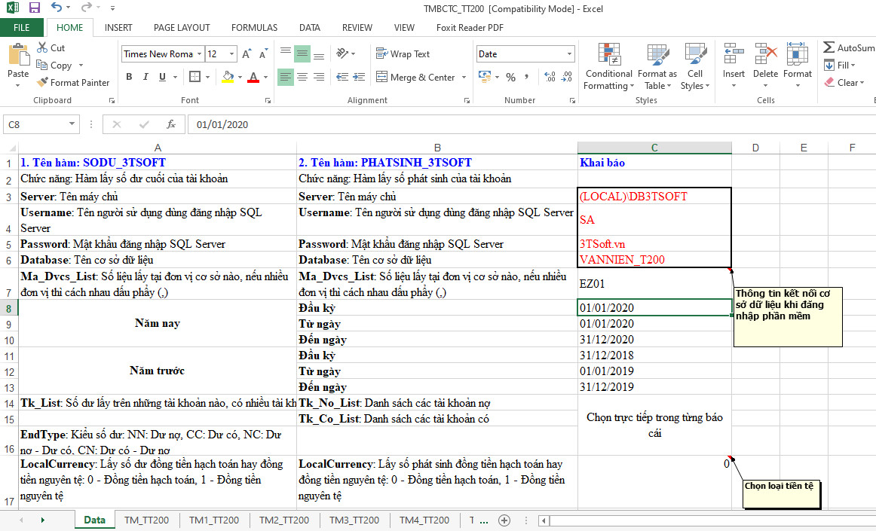Click the Save icon in quick access toolbar
The height and width of the screenshot is (531, 876).
click(x=35, y=8)
